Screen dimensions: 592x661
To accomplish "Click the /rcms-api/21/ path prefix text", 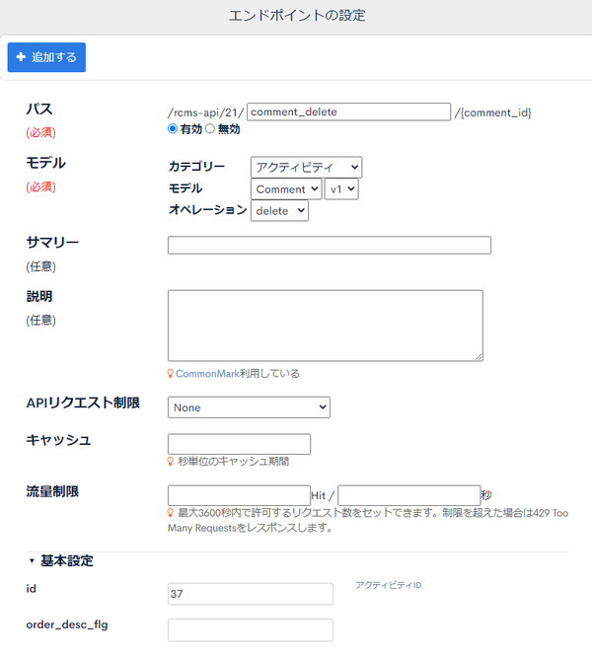I will 206,112.
